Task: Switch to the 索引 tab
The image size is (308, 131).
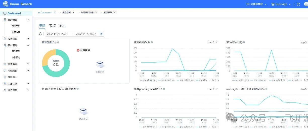Action: coord(63,26)
